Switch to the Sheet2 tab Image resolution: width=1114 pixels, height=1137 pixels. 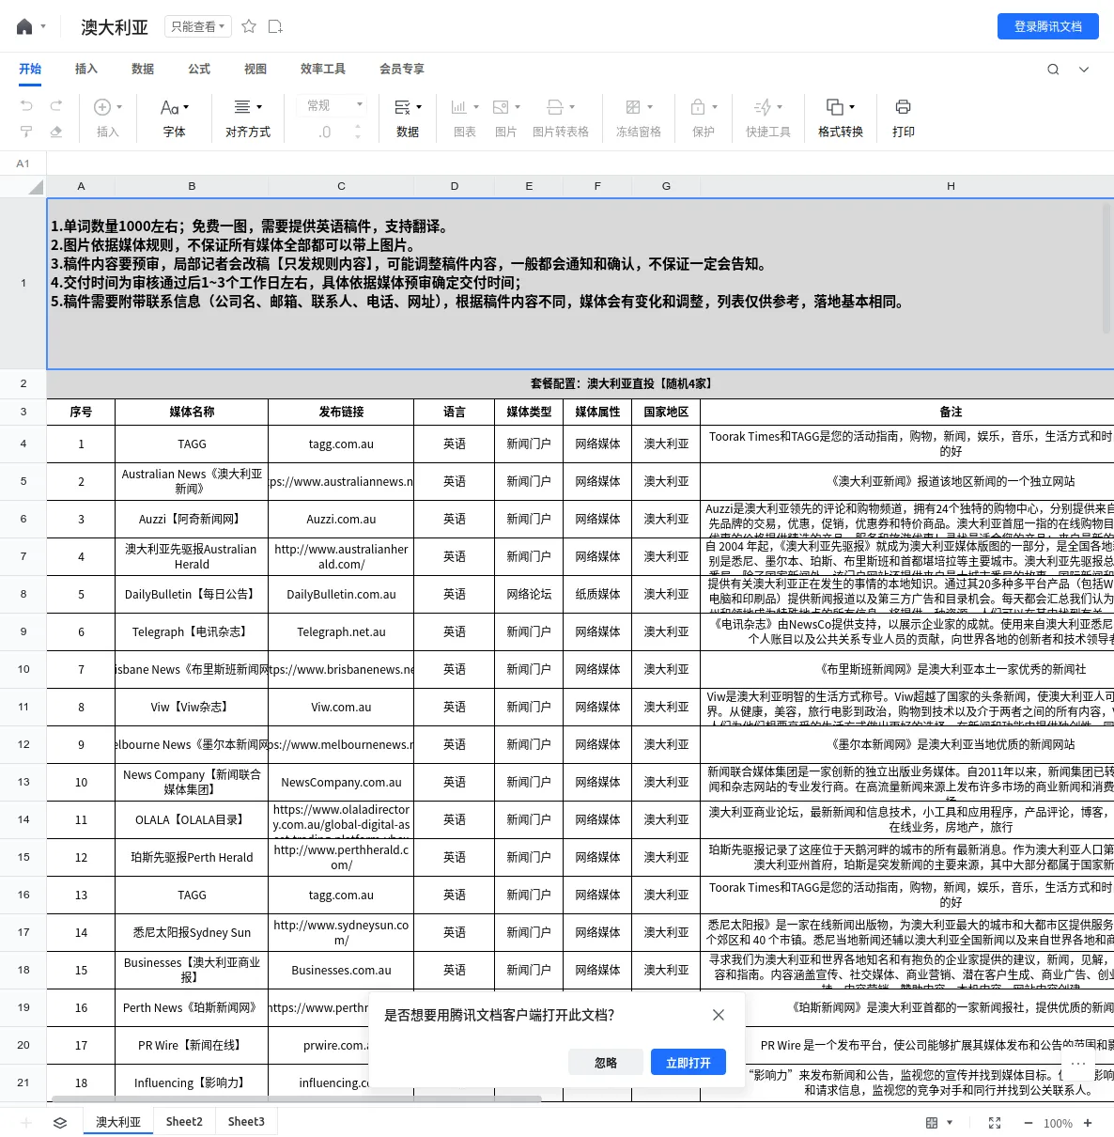pos(184,1122)
